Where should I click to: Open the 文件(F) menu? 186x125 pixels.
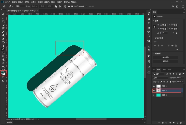[8, 2]
